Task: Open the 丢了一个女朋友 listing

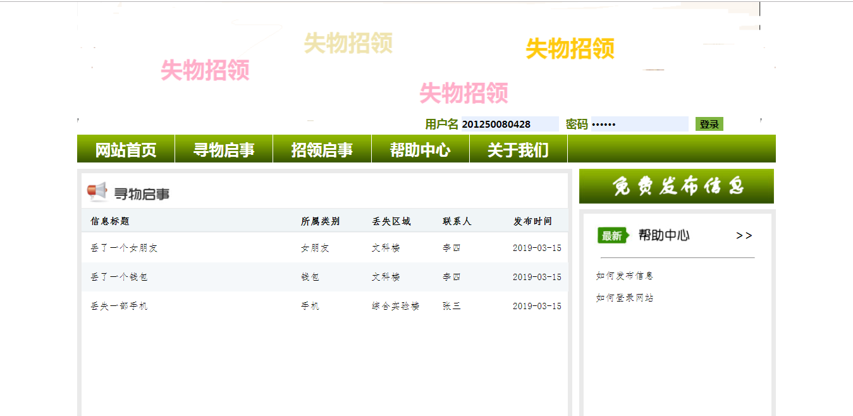Action: (x=124, y=248)
